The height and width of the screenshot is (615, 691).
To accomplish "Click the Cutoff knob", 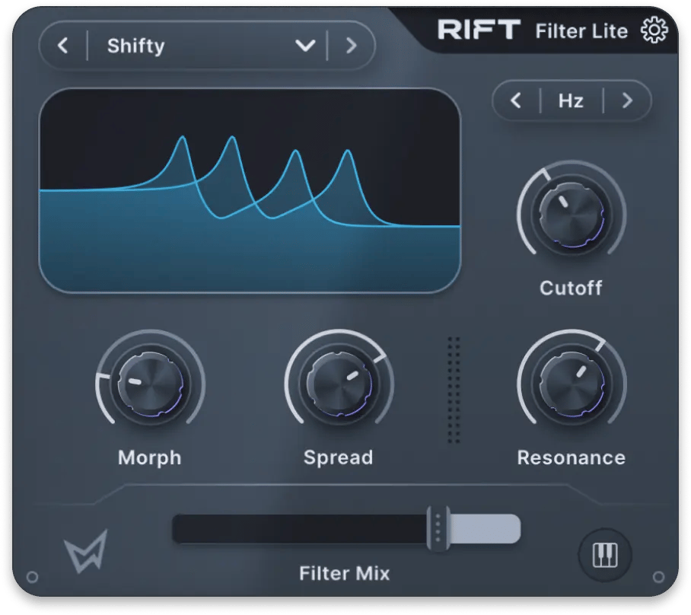I will tap(572, 215).
